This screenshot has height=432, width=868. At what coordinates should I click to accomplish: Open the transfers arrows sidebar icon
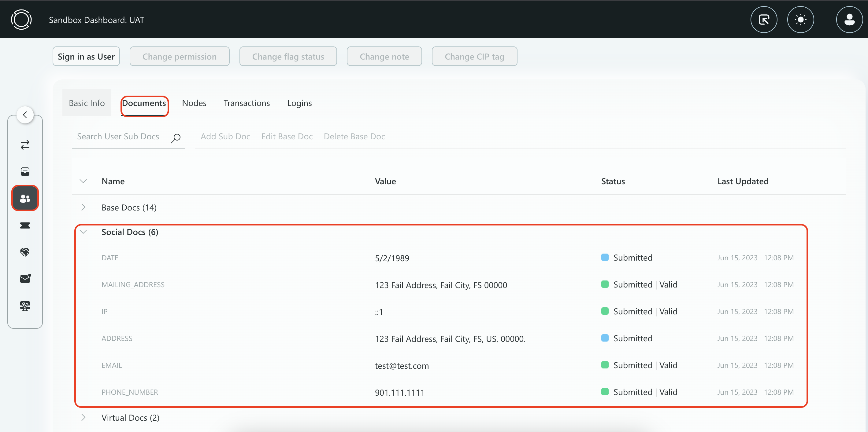[25, 145]
